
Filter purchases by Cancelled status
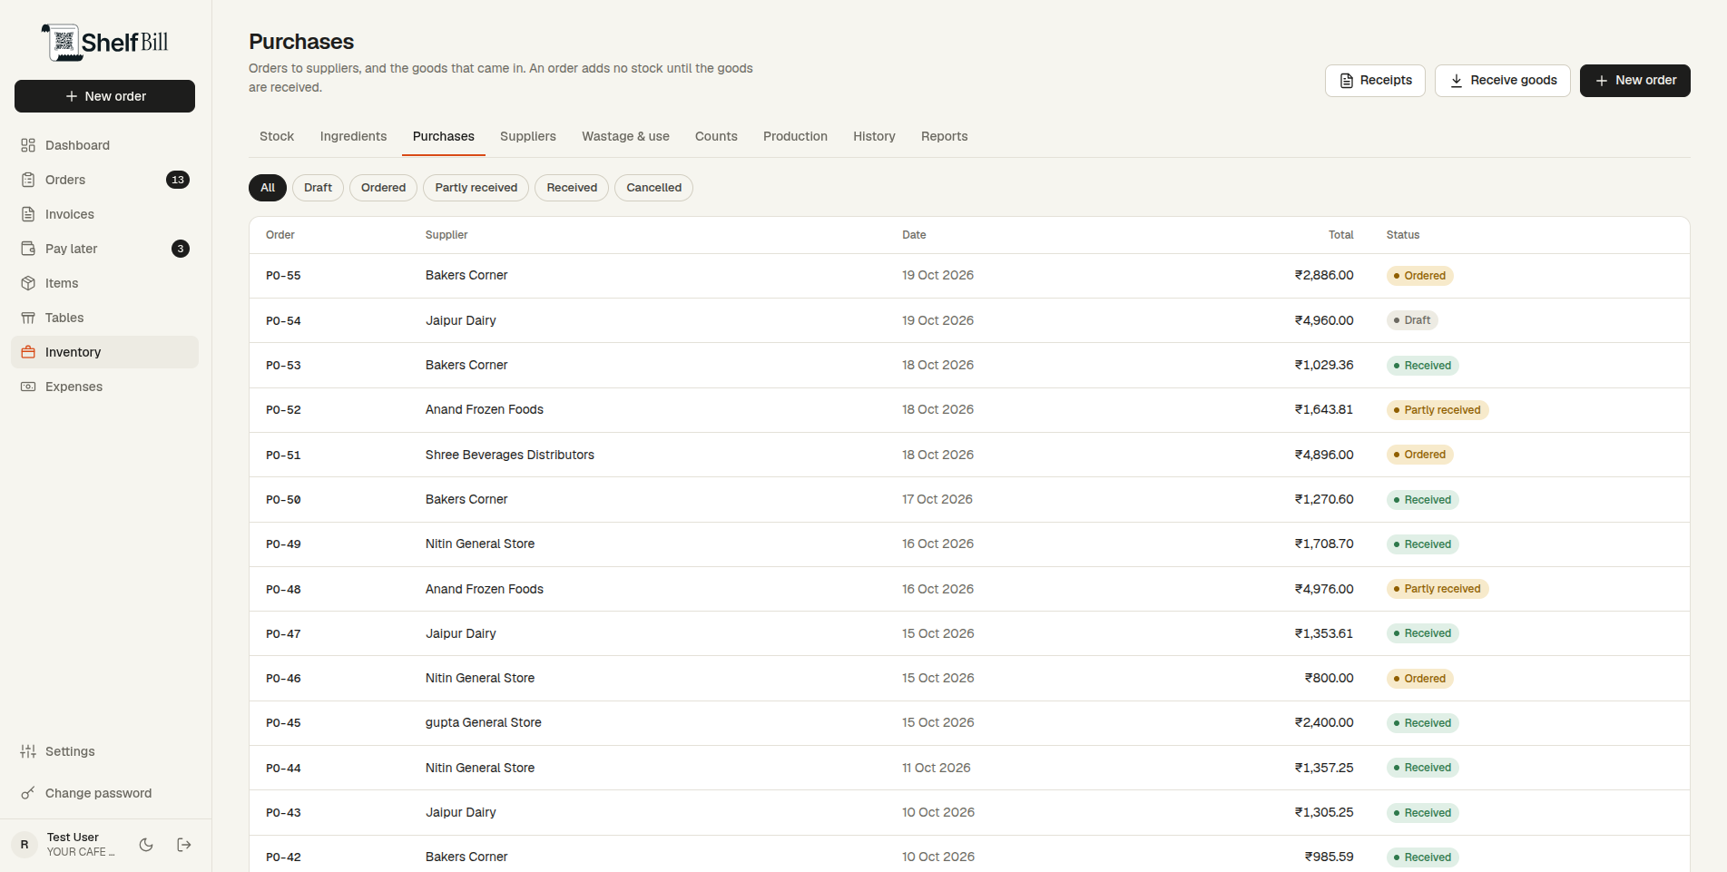pos(653,188)
